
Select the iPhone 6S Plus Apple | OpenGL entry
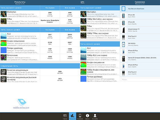(140, 66)
